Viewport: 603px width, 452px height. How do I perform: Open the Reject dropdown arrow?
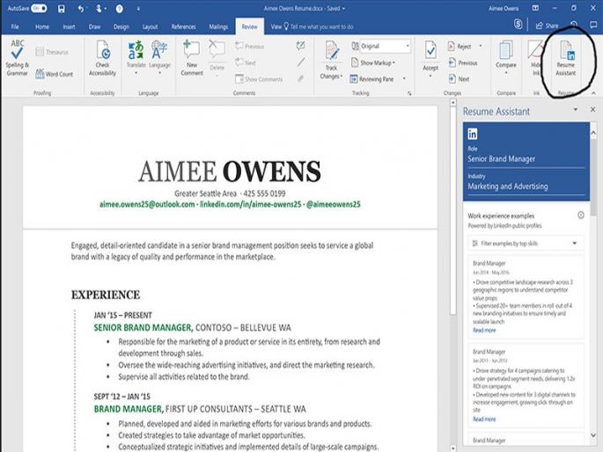481,47
